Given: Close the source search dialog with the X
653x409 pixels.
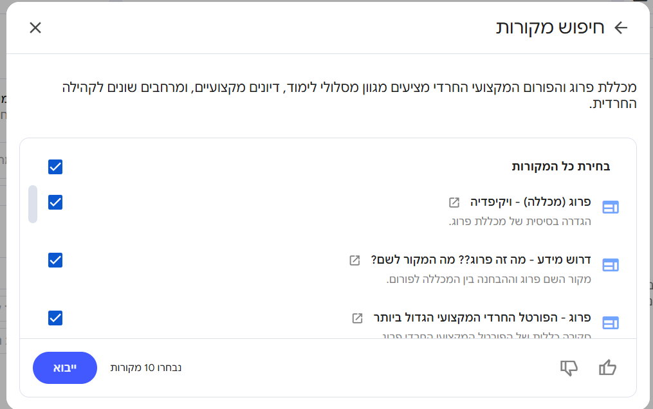Looking at the screenshot, I should [x=35, y=28].
